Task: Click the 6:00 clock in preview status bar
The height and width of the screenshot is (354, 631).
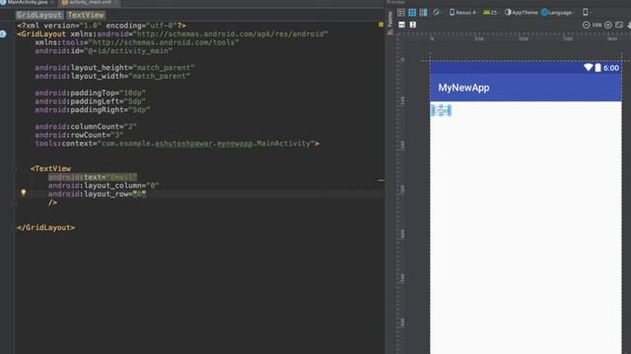Action: tap(611, 68)
